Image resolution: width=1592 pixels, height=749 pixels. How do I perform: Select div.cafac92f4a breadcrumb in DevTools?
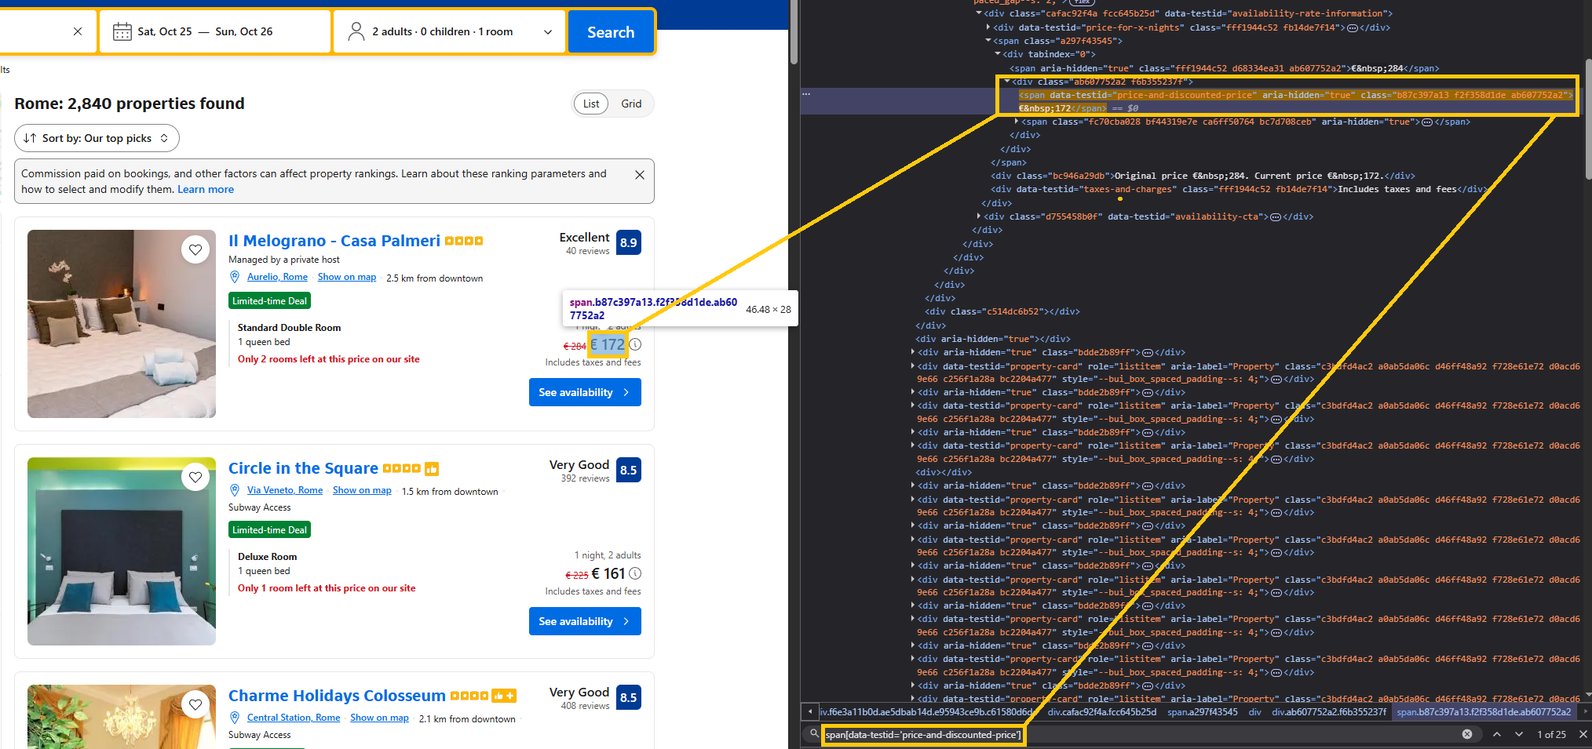pos(1101,712)
